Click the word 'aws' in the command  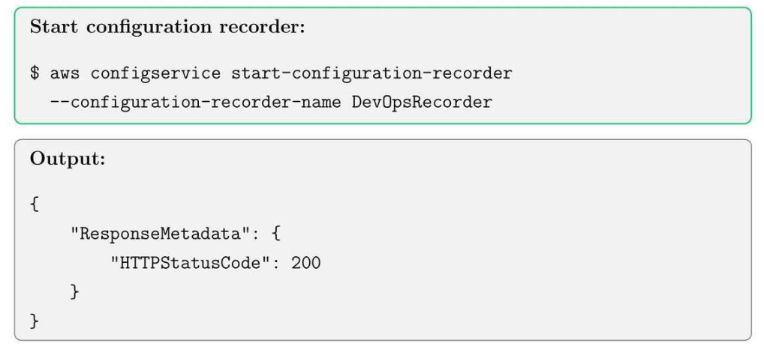[65, 73]
